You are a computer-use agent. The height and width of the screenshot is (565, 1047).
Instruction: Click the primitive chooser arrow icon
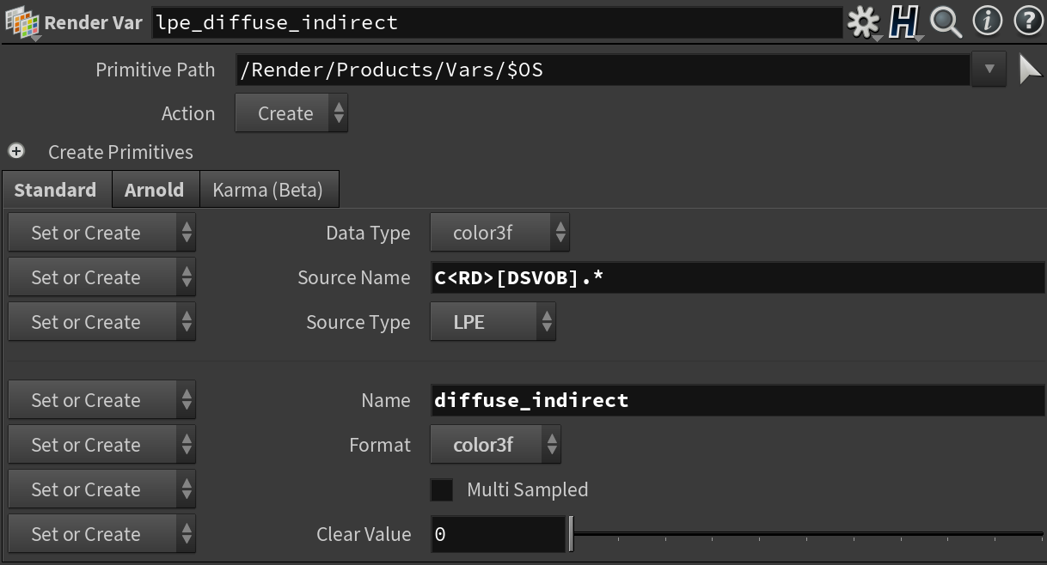(1030, 70)
